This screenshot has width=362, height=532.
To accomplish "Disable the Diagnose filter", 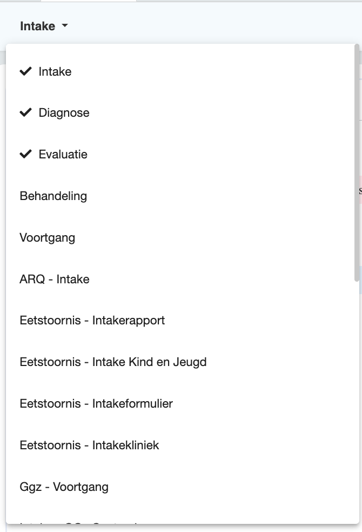I will coord(63,112).
